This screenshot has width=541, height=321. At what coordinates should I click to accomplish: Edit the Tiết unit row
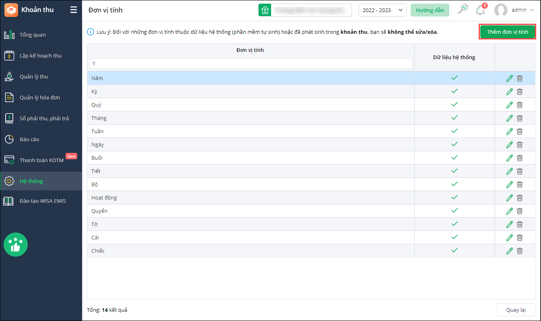[510, 171]
